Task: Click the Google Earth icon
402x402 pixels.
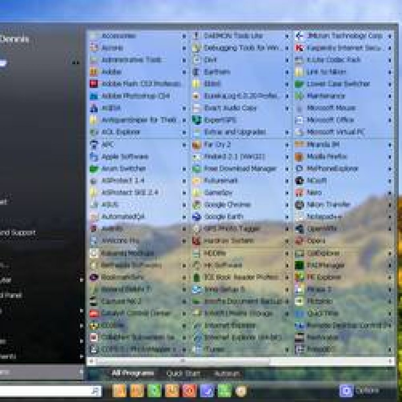Action: point(196,217)
